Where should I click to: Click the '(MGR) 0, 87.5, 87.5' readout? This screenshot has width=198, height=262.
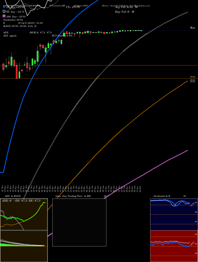pyautogui.click(x=40, y=33)
